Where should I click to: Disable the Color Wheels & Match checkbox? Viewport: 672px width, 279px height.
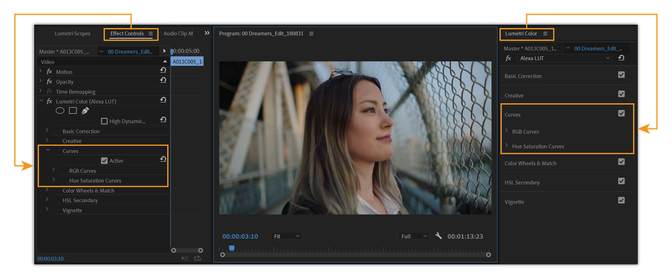[x=621, y=162]
